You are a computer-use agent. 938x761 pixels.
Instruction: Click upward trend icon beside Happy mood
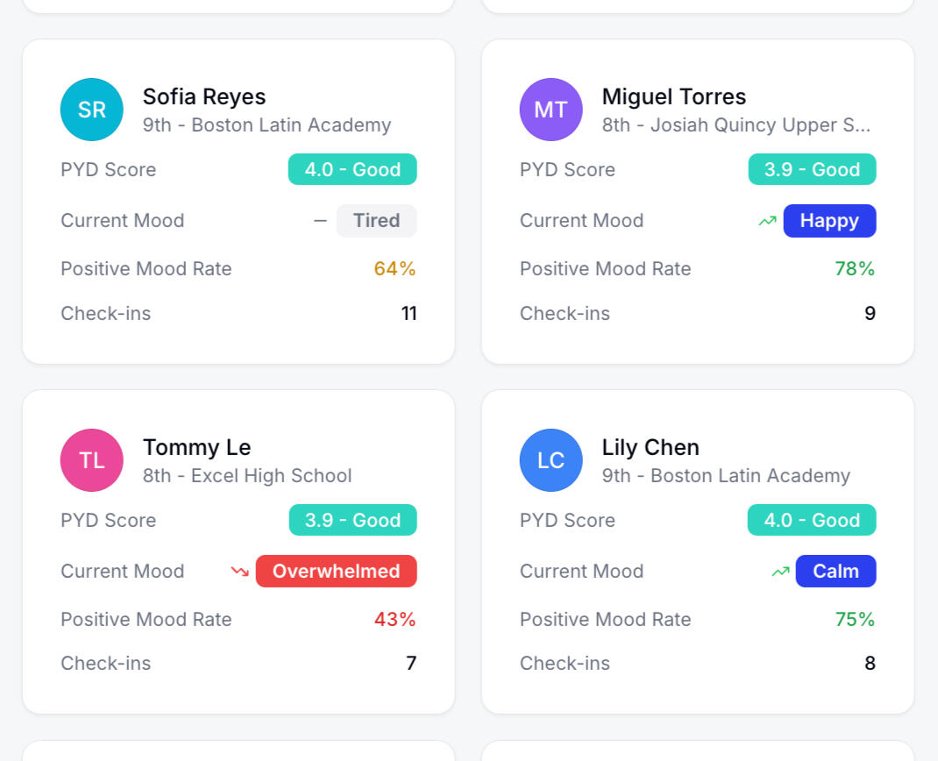coord(768,221)
